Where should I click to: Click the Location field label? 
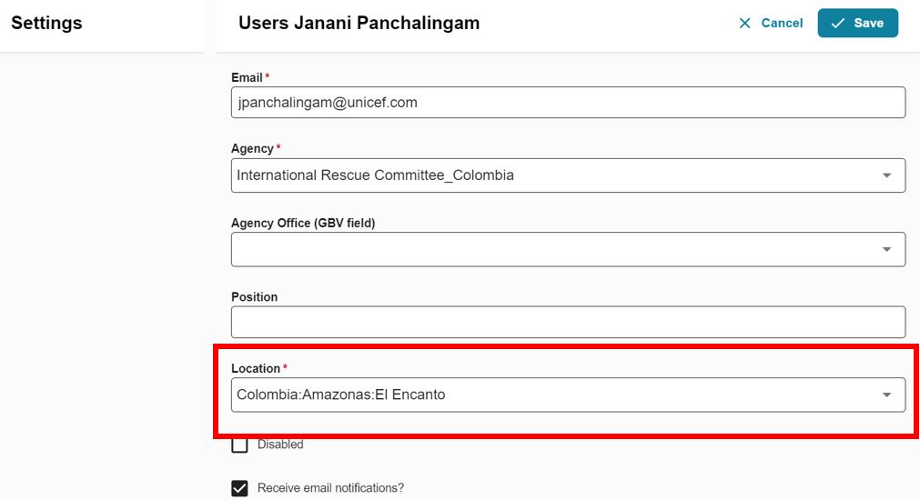[x=256, y=369]
